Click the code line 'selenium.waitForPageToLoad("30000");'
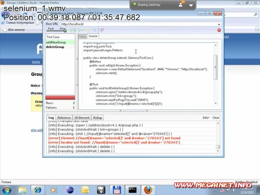260x195 pixels. [122, 100]
